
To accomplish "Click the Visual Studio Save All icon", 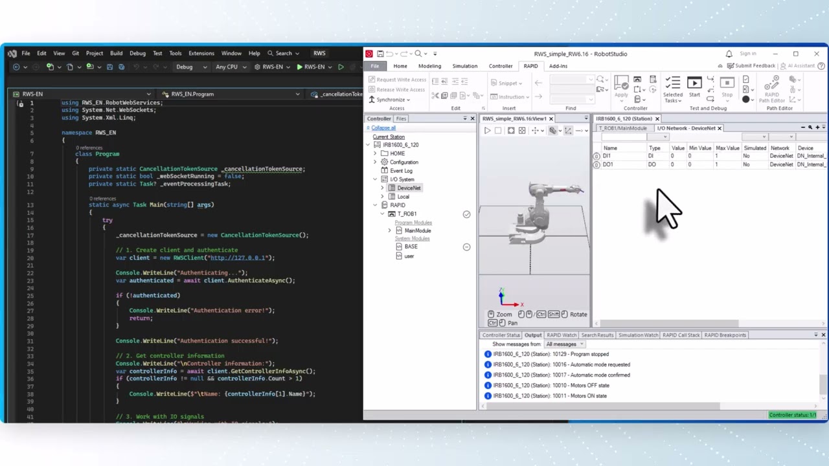I will (x=121, y=67).
